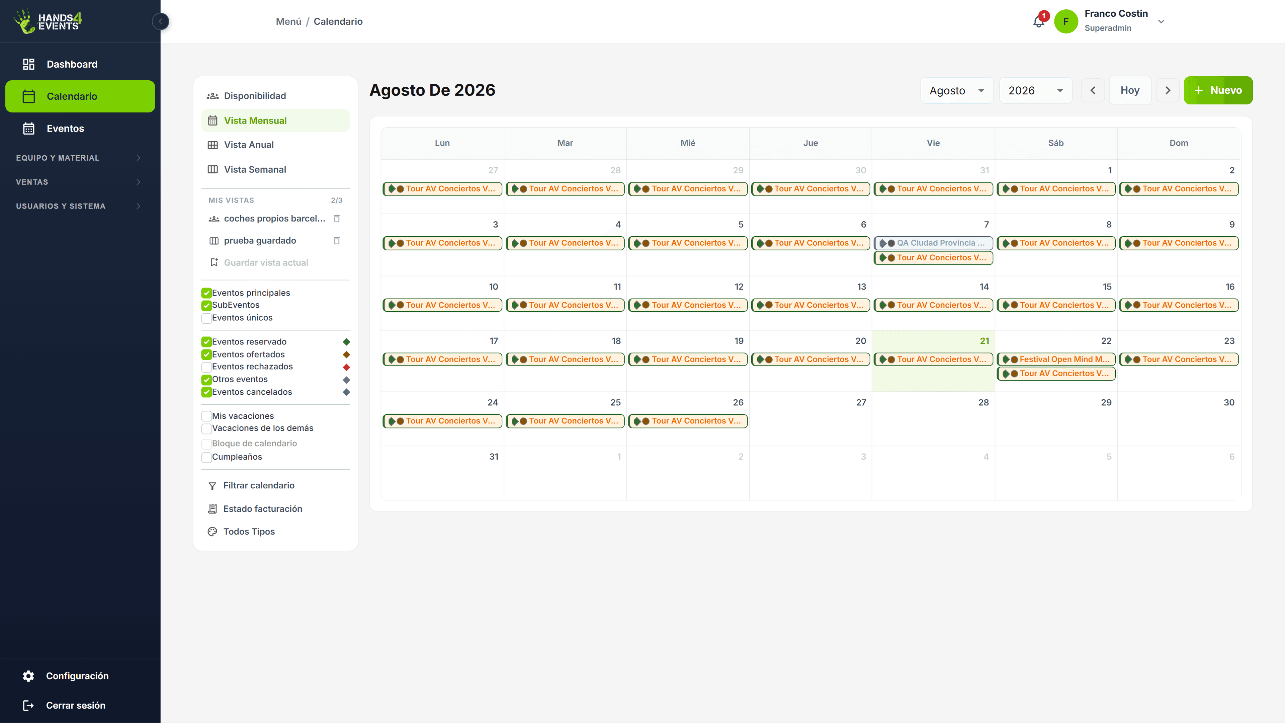Open the Agosto month dropdown
The image size is (1285, 723).
(x=957, y=90)
